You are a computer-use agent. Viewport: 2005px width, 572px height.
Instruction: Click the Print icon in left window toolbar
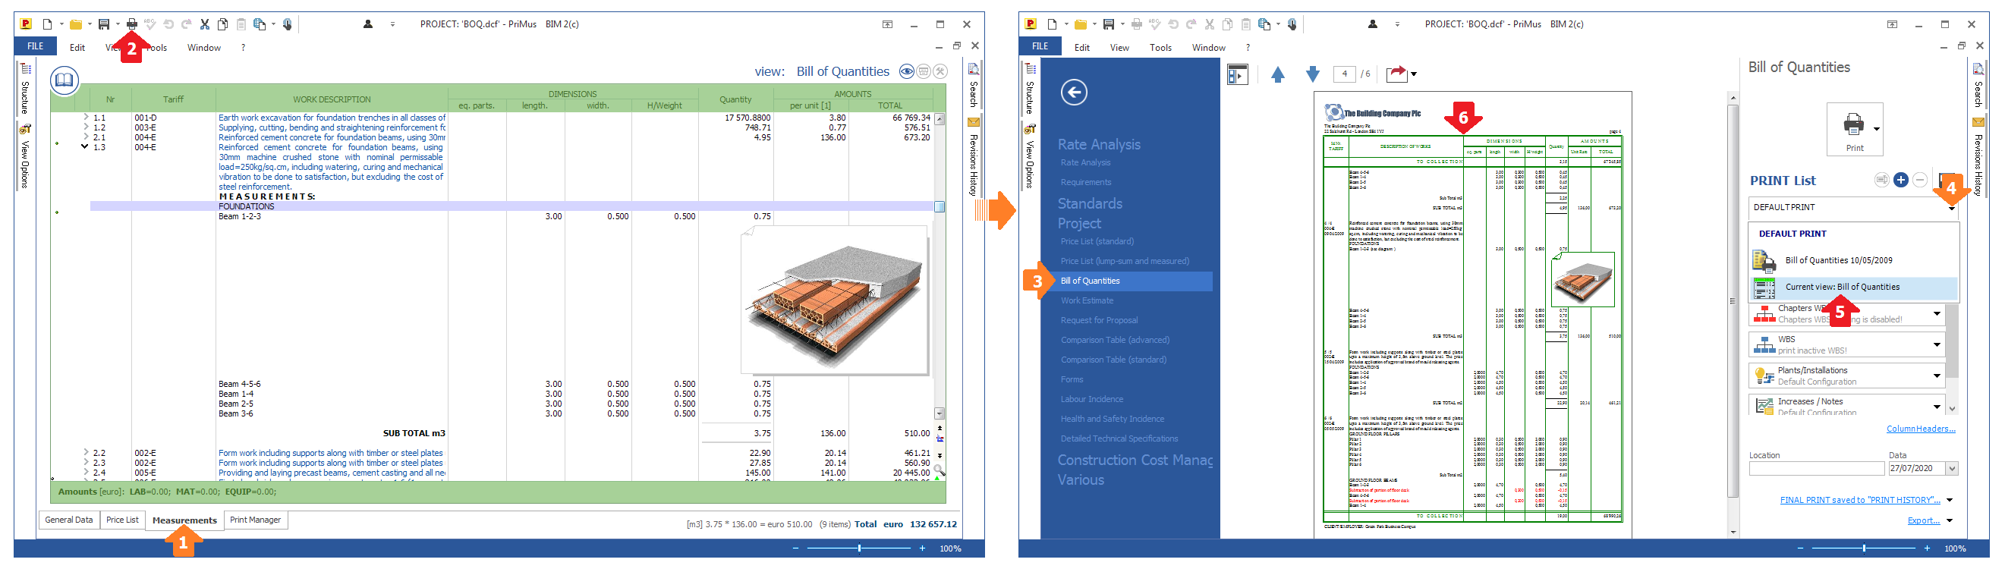point(131,24)
